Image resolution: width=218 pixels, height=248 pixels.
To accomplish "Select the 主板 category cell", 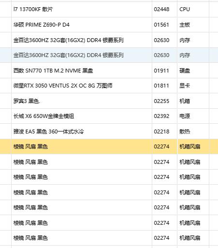I will click(193, 25).
